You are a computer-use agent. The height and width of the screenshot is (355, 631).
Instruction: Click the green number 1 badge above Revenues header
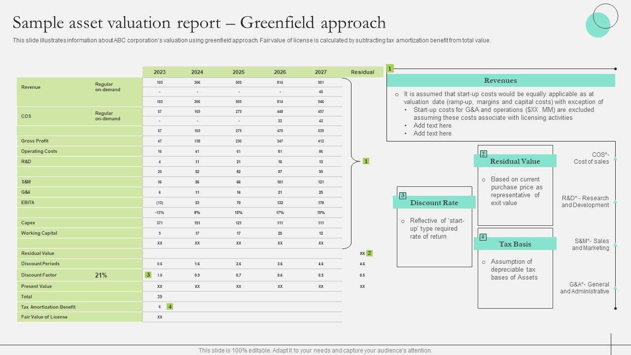pyautogui.click(x=390, y=69)
